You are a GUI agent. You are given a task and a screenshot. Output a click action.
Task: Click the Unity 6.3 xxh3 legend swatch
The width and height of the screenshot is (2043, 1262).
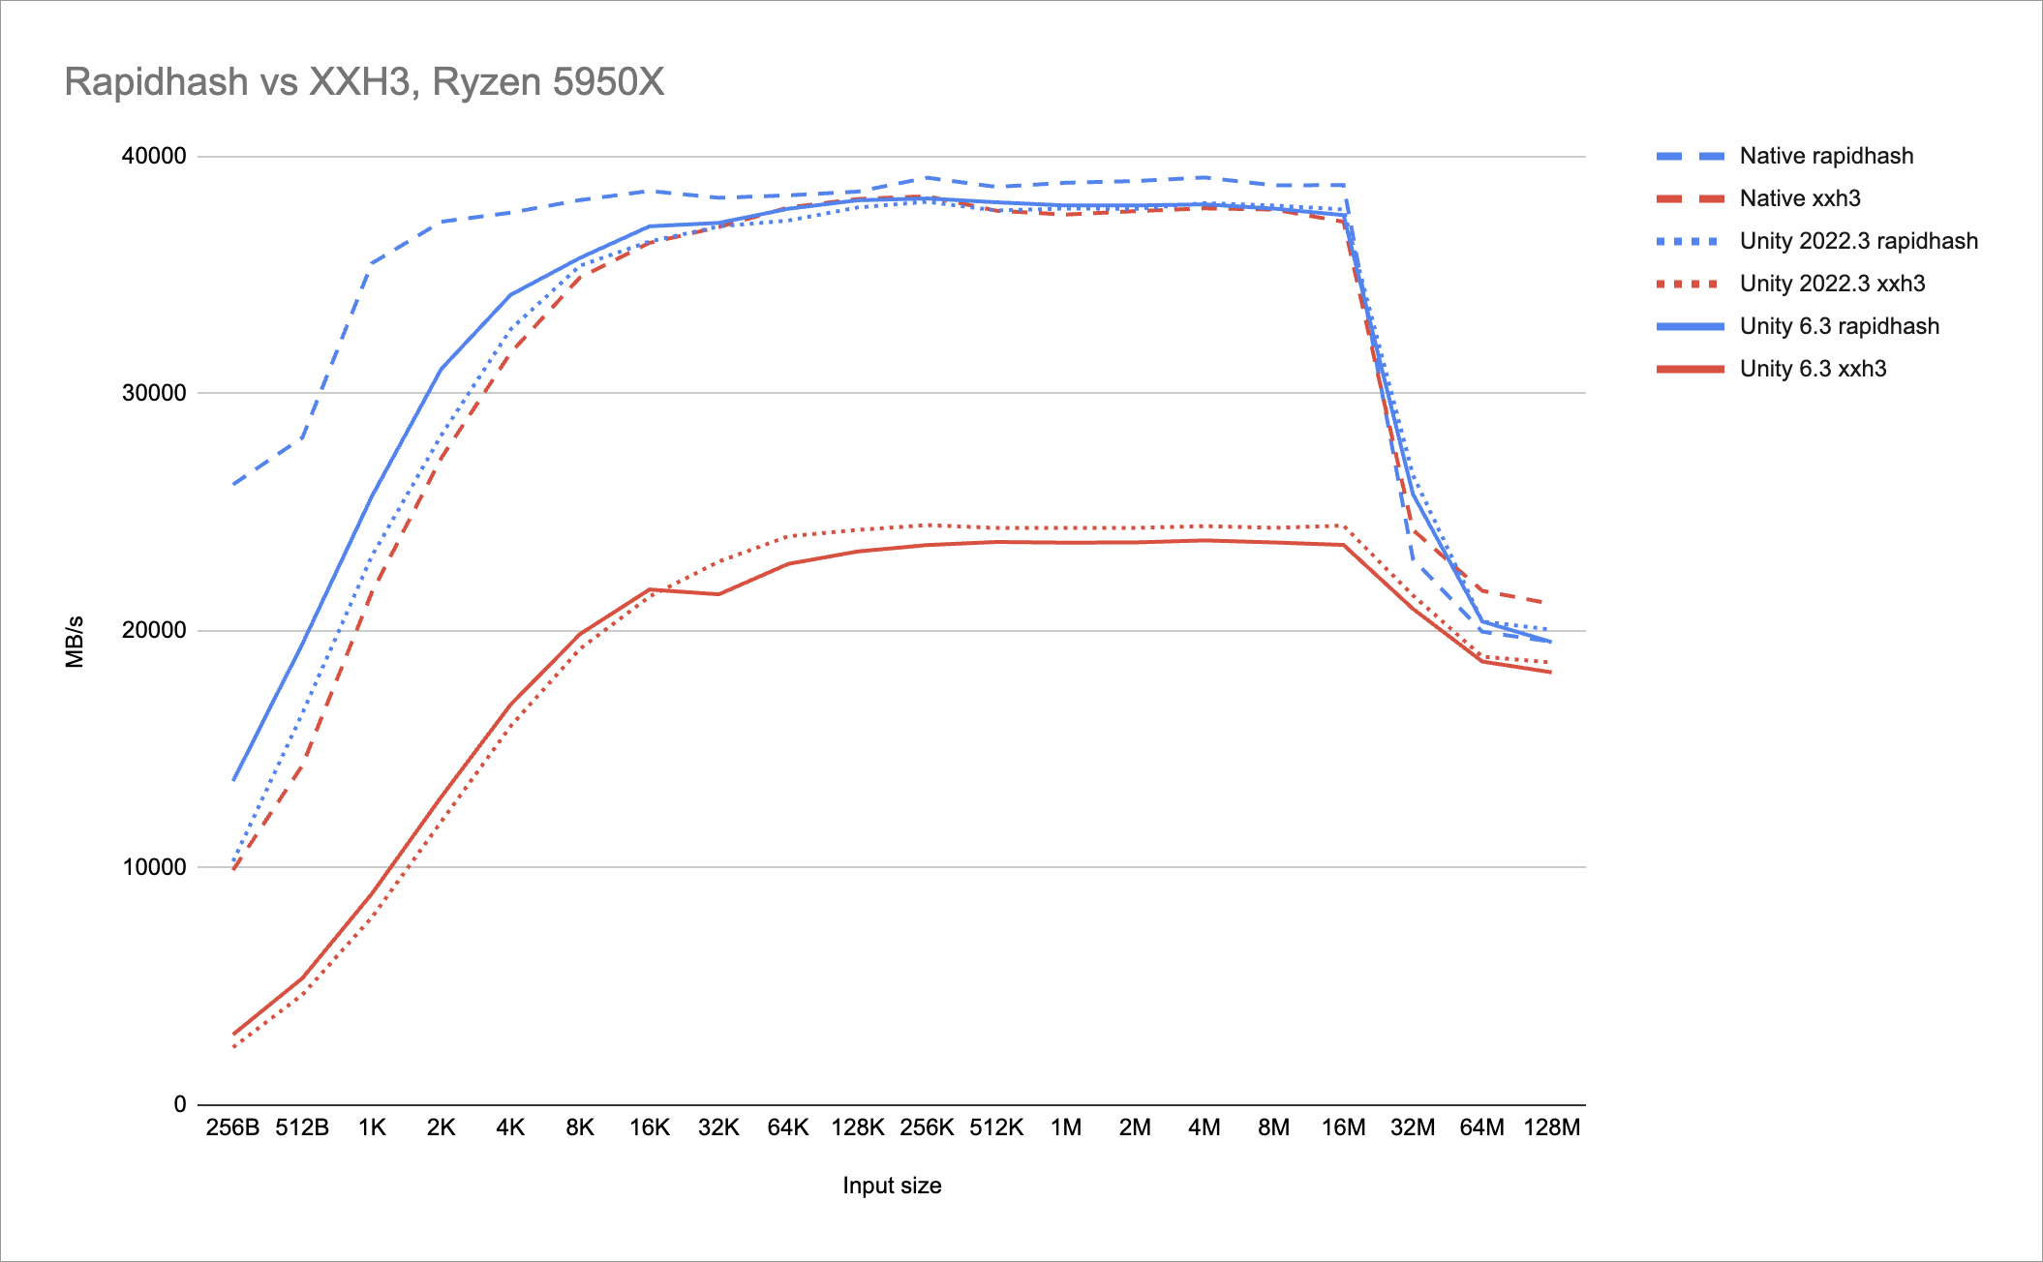1691,369
